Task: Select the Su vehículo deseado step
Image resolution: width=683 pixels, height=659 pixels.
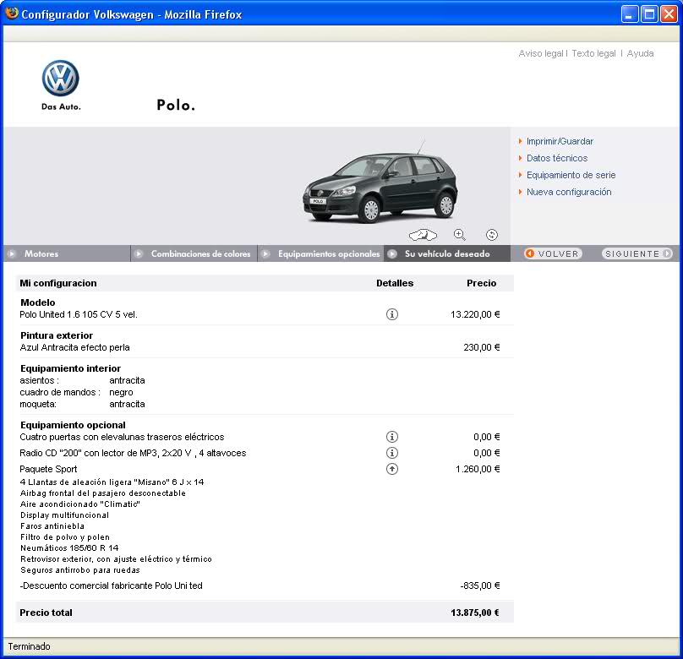Action: click(446, 253)
